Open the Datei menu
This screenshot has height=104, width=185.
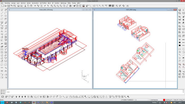coord(2,3)
